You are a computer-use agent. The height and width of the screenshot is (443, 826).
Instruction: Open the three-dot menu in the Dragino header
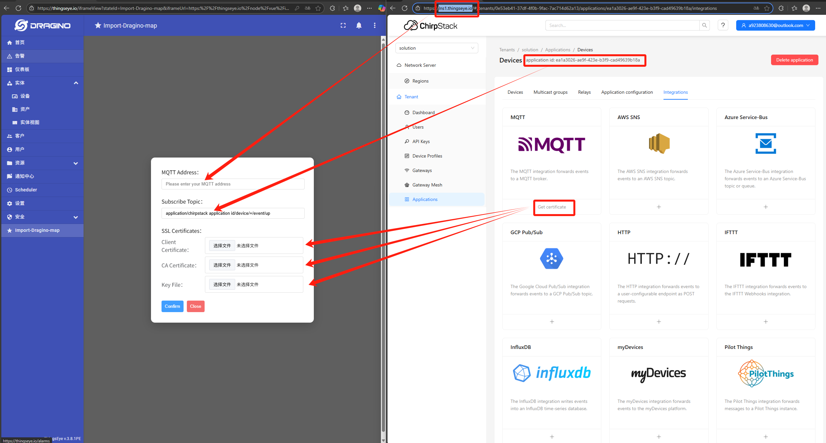[x=375, y=25]
